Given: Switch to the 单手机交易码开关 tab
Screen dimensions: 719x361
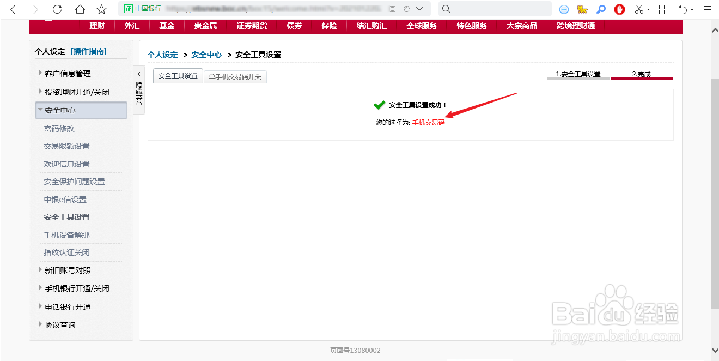Looking at the screenshot, I should click(235, 76).
